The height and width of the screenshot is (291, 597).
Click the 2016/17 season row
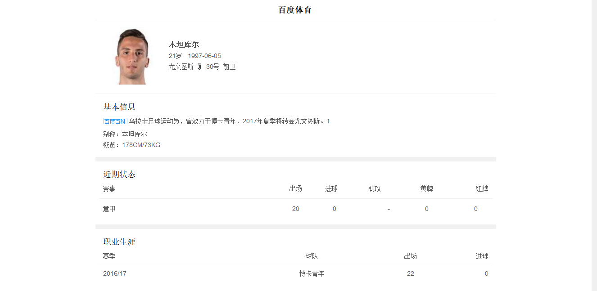click(x=115, y=273)
